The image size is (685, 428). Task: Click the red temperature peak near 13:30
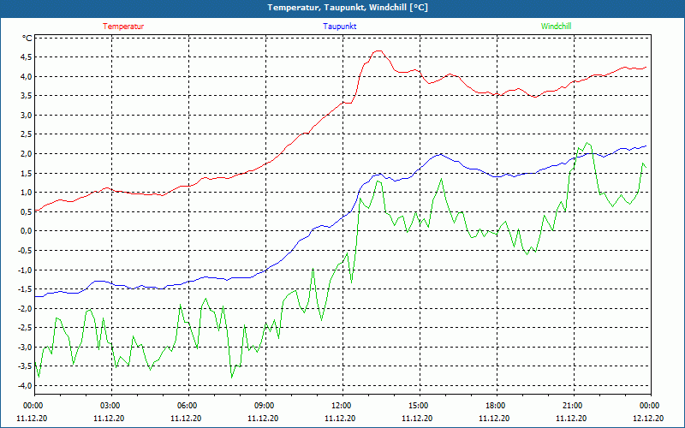click(378, 51)
